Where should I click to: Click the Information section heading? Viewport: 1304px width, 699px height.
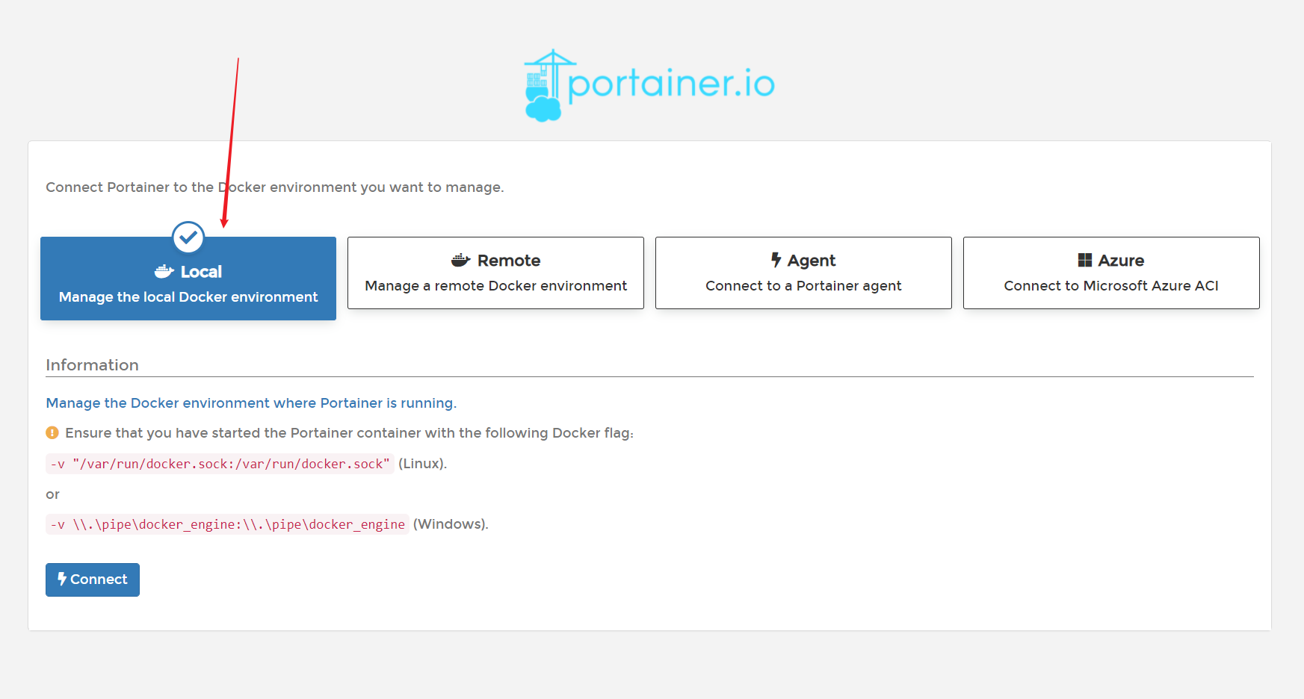point(92,365)
